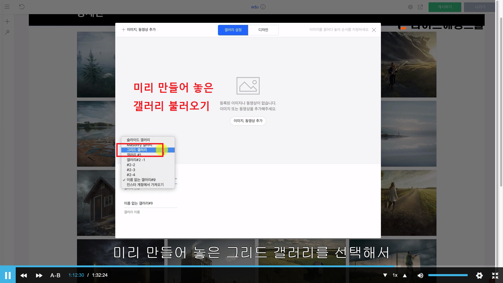Open video player settings gear

click(x=479, y=275)
